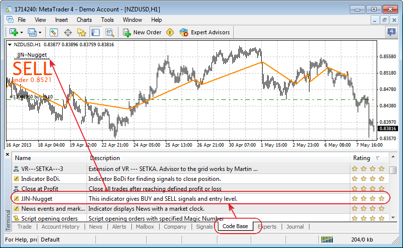Click the notification counter showing 4

point(392,32)
